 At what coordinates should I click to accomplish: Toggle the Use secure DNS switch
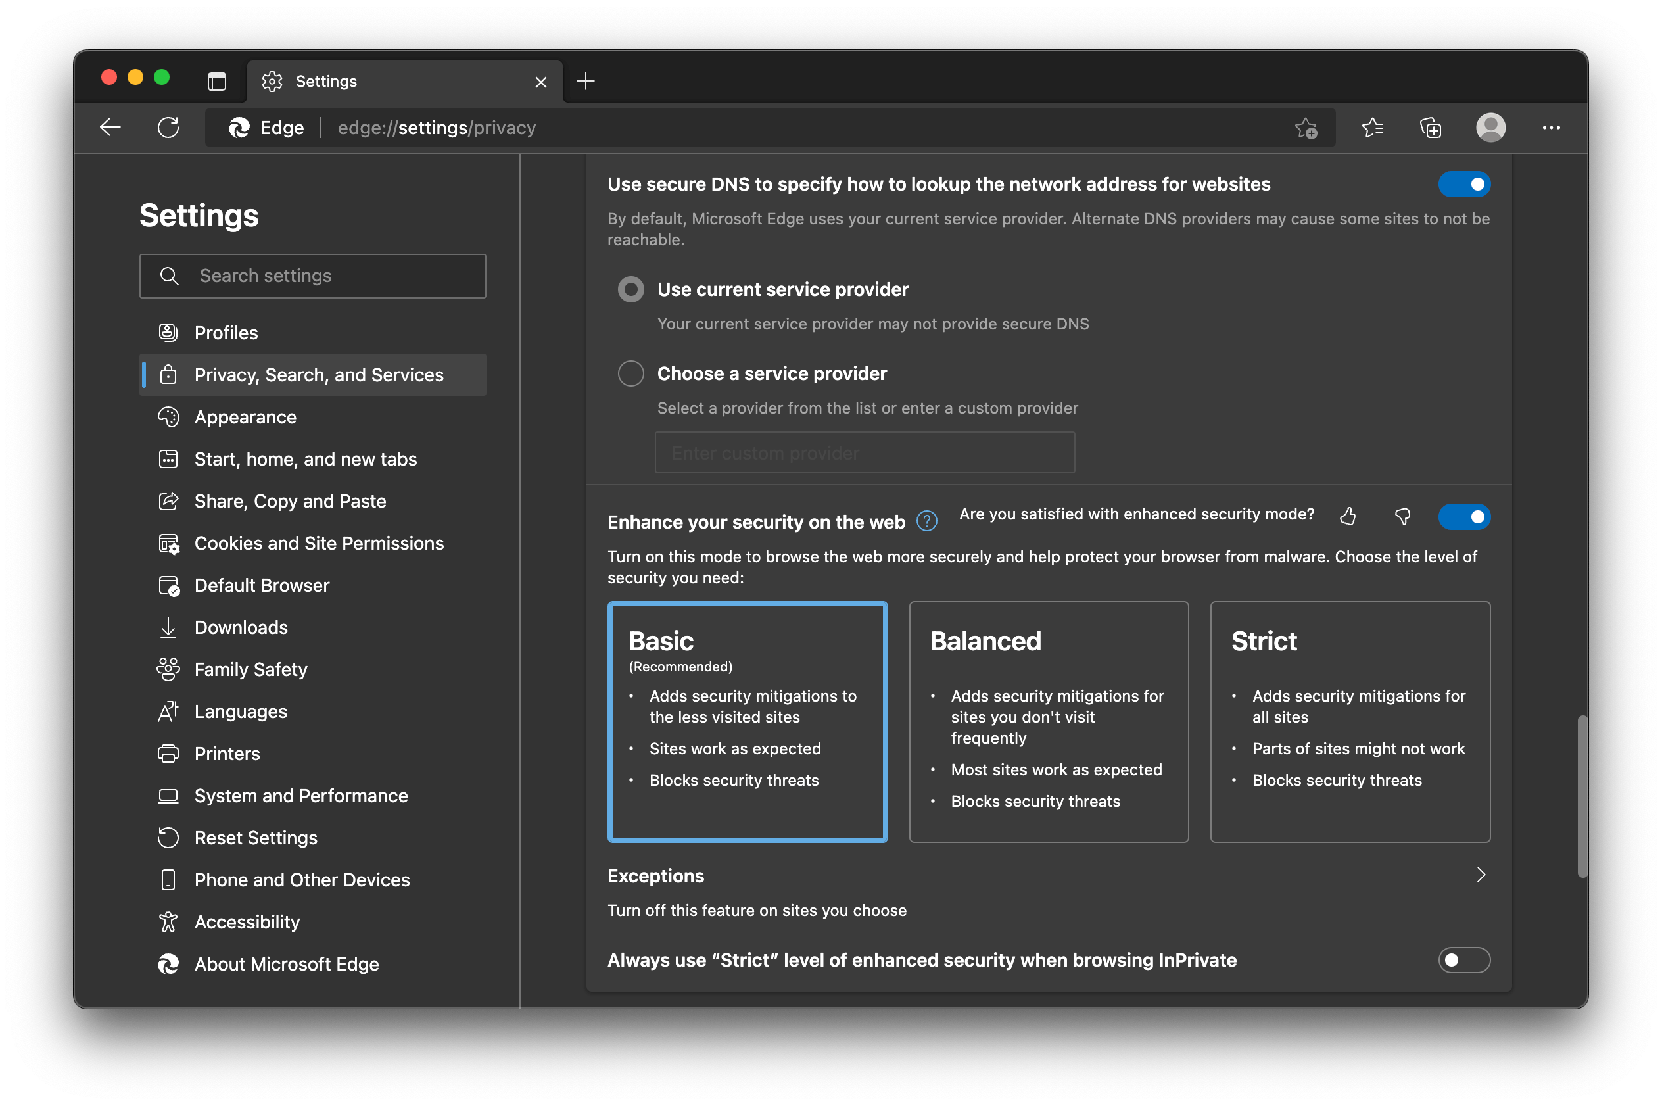pos(1463,184)
